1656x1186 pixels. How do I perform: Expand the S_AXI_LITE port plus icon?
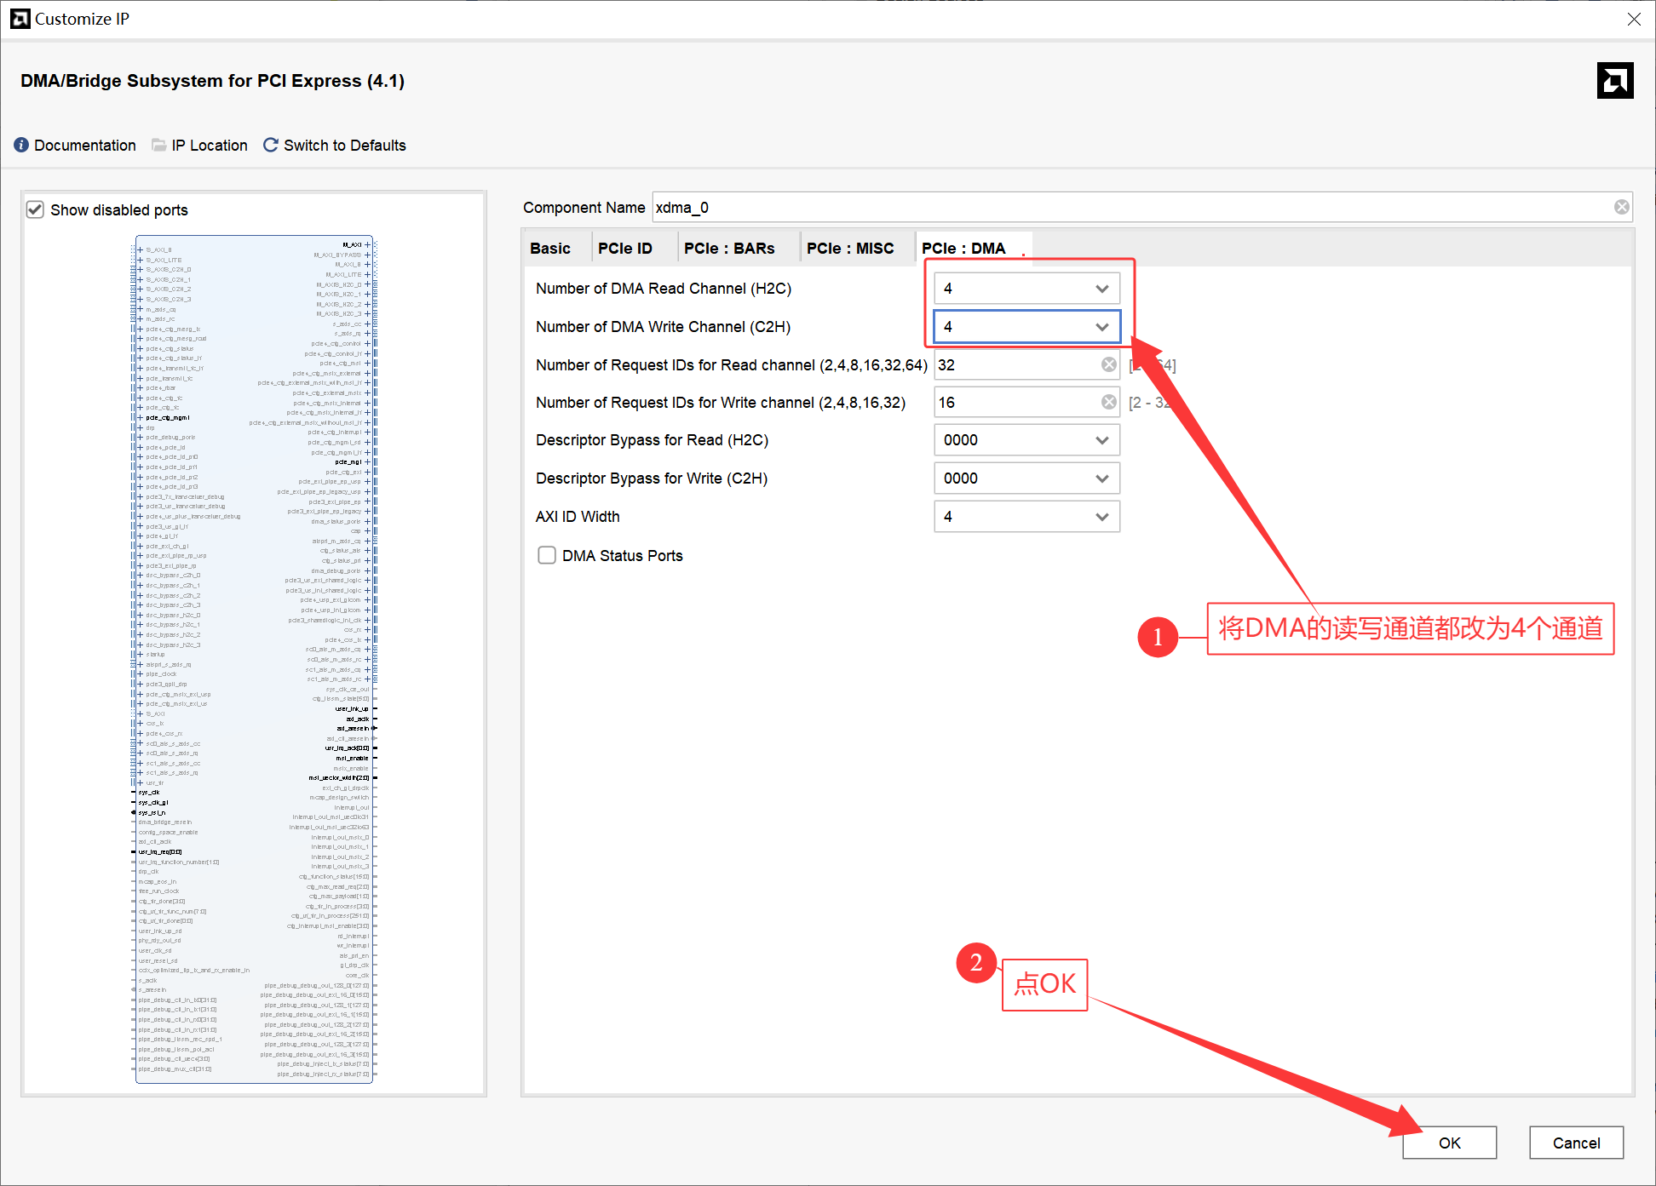141,261
